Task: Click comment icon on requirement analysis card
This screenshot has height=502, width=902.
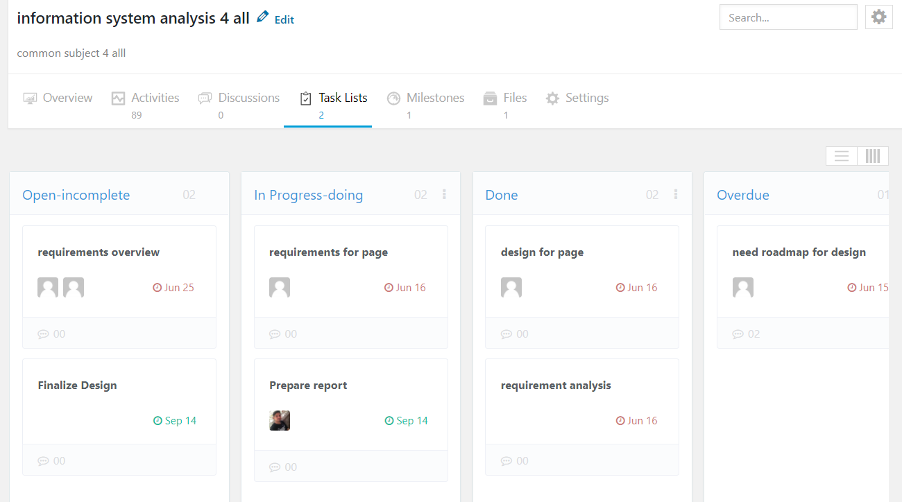Action: tap(507, 461)
